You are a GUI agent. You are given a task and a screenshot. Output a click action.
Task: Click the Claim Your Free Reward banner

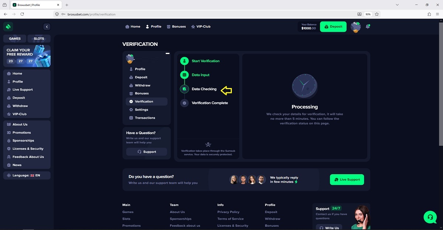(27, 56)
